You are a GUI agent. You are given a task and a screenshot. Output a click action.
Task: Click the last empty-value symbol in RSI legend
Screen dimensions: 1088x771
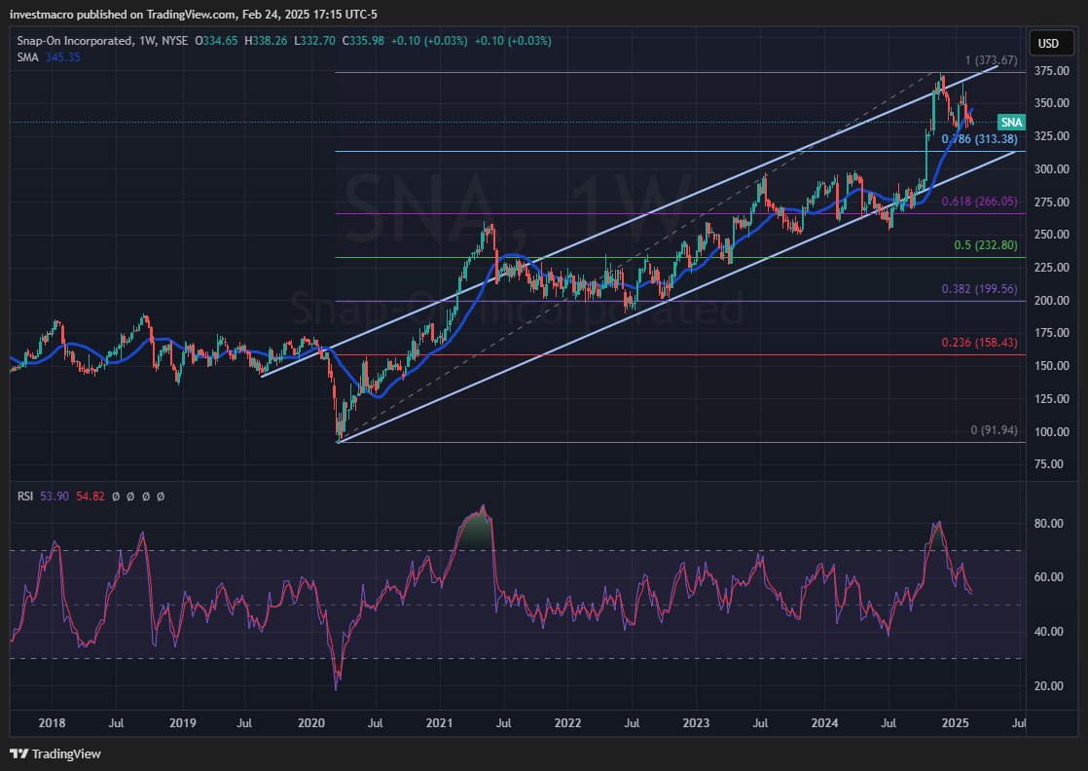(161, 496)
